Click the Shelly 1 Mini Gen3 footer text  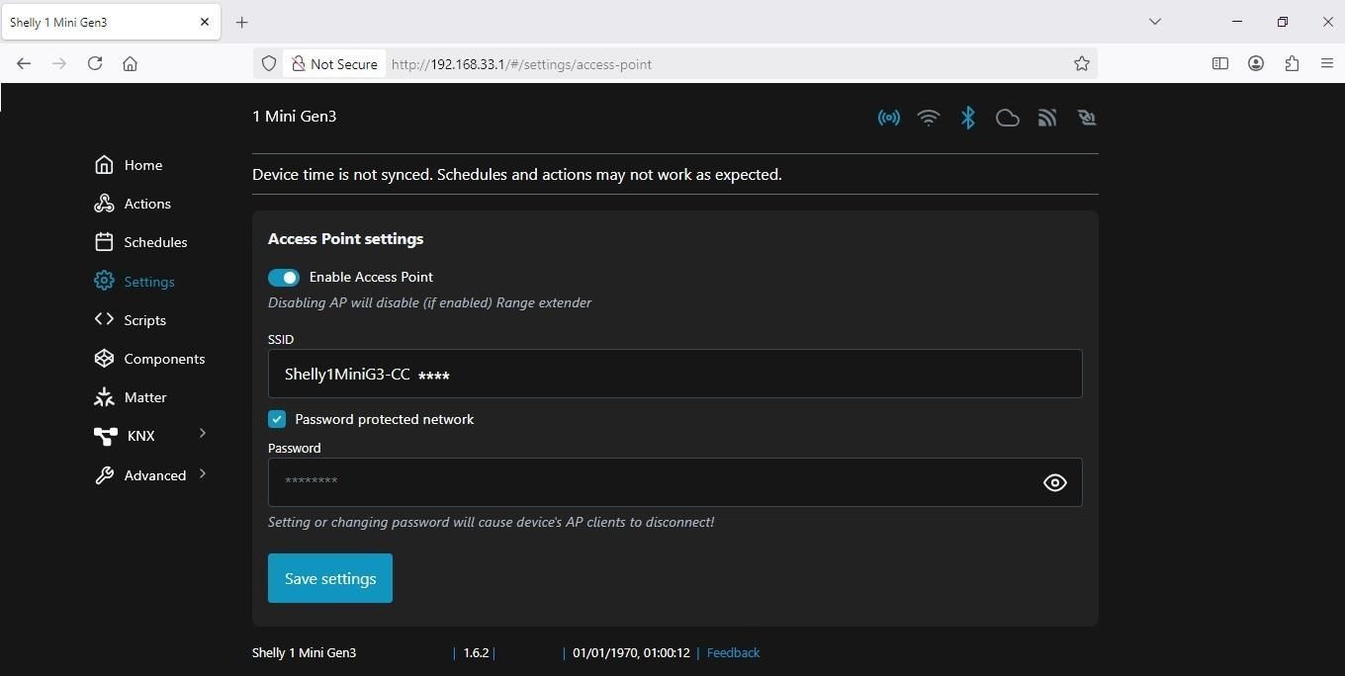pyautogui.click(x=304, y=652)
